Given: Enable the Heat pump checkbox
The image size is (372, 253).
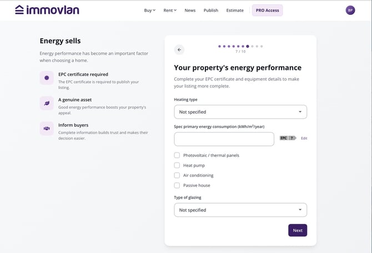Looking at the screenshot, I should 177,165.
